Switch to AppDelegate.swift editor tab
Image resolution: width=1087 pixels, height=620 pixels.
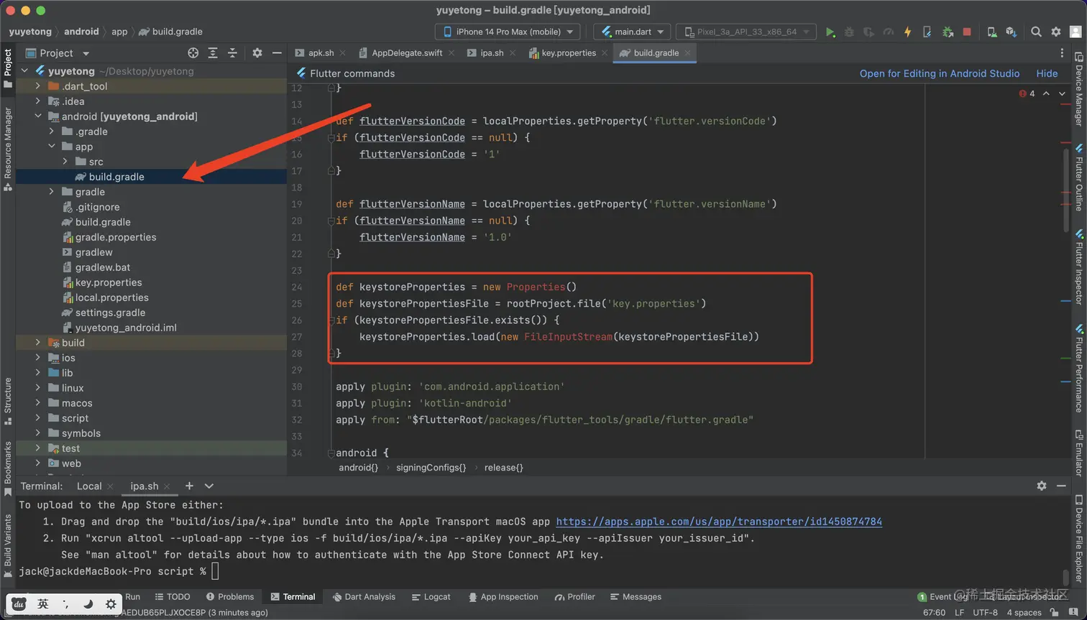click(x=406, y=53)
